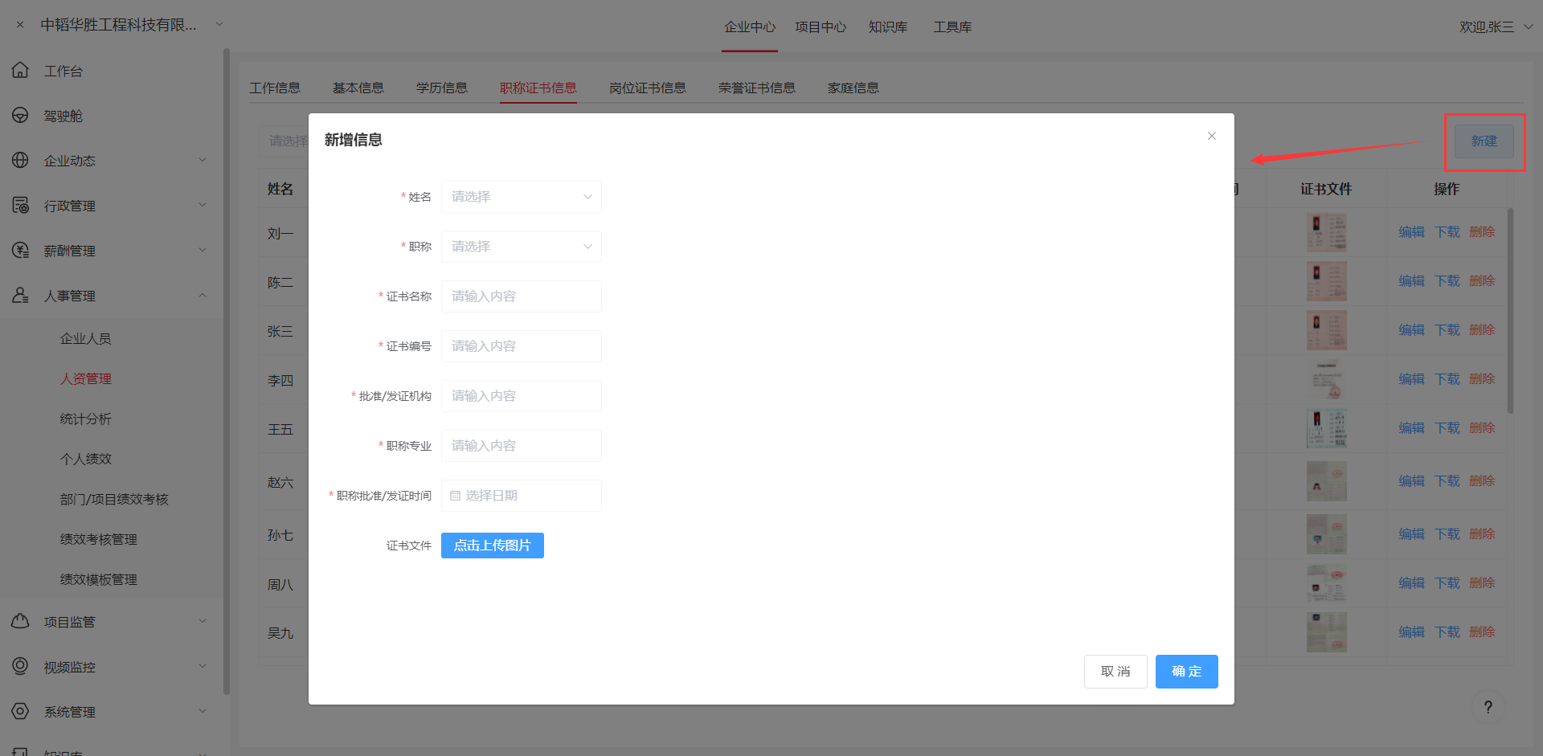Click the calendar icon in date field
Screen dimensions: 1543x756
[x=455, y=496]
